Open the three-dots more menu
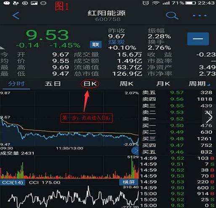The width and height of the screenshot is (216, 208). click(x=200, y=16)
